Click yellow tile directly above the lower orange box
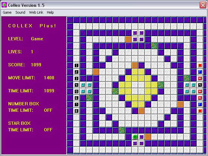Screen dimensions: 208x156 [141, 104]
